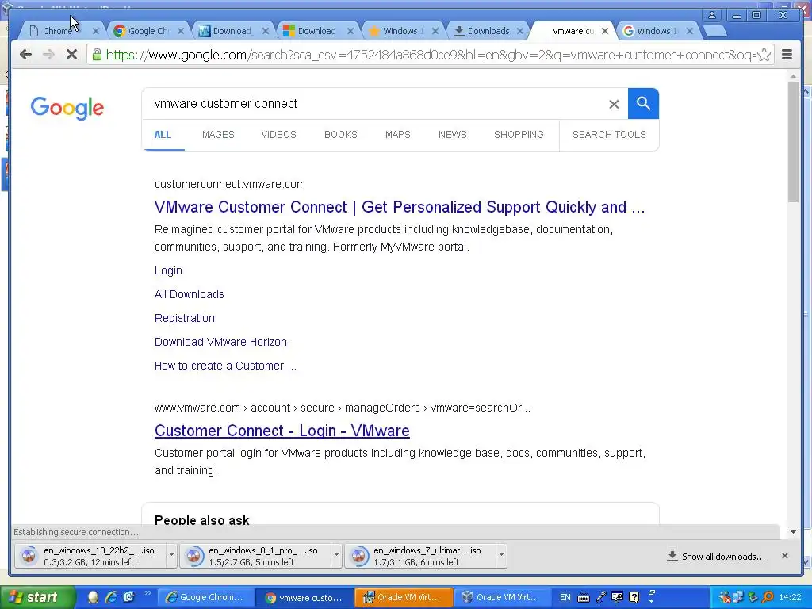The height and width of the screenshot is (609, 812).
Task: Open the Chrome hamburger menu
Action: click(x=787, y=55)
